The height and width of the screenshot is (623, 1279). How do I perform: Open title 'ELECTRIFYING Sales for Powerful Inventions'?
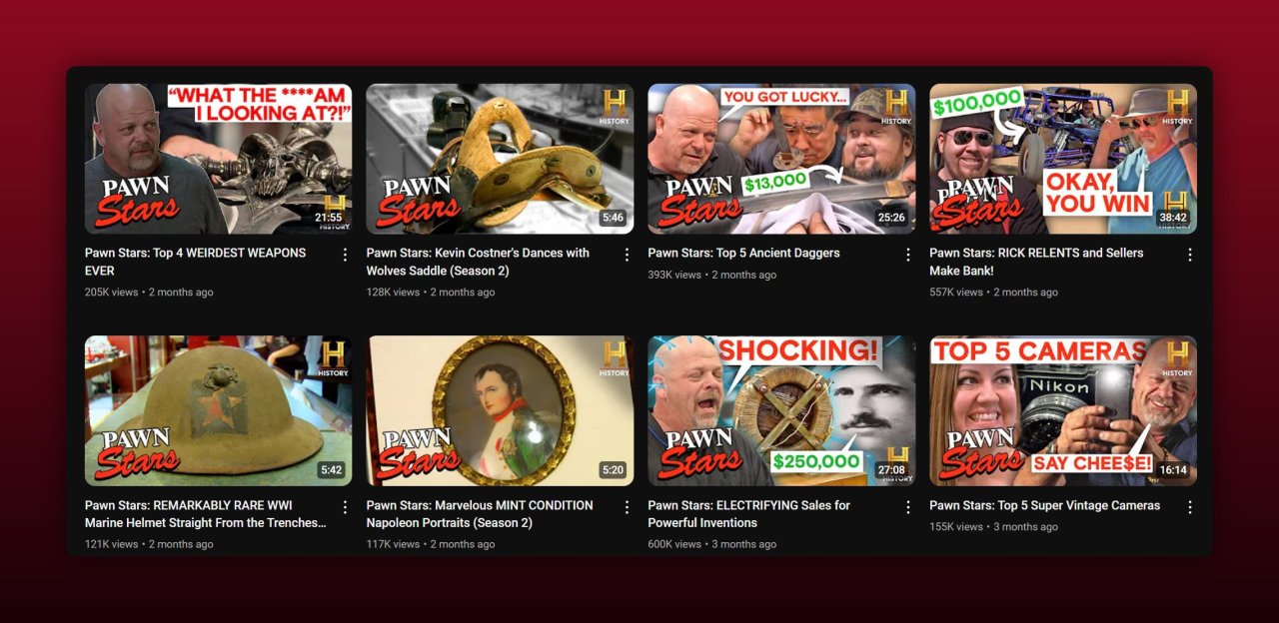[x=749, y=514]
